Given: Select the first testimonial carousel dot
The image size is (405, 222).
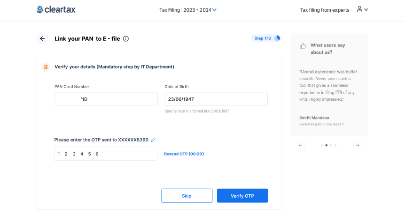Looking at the screenshot, I should point(322,145).
